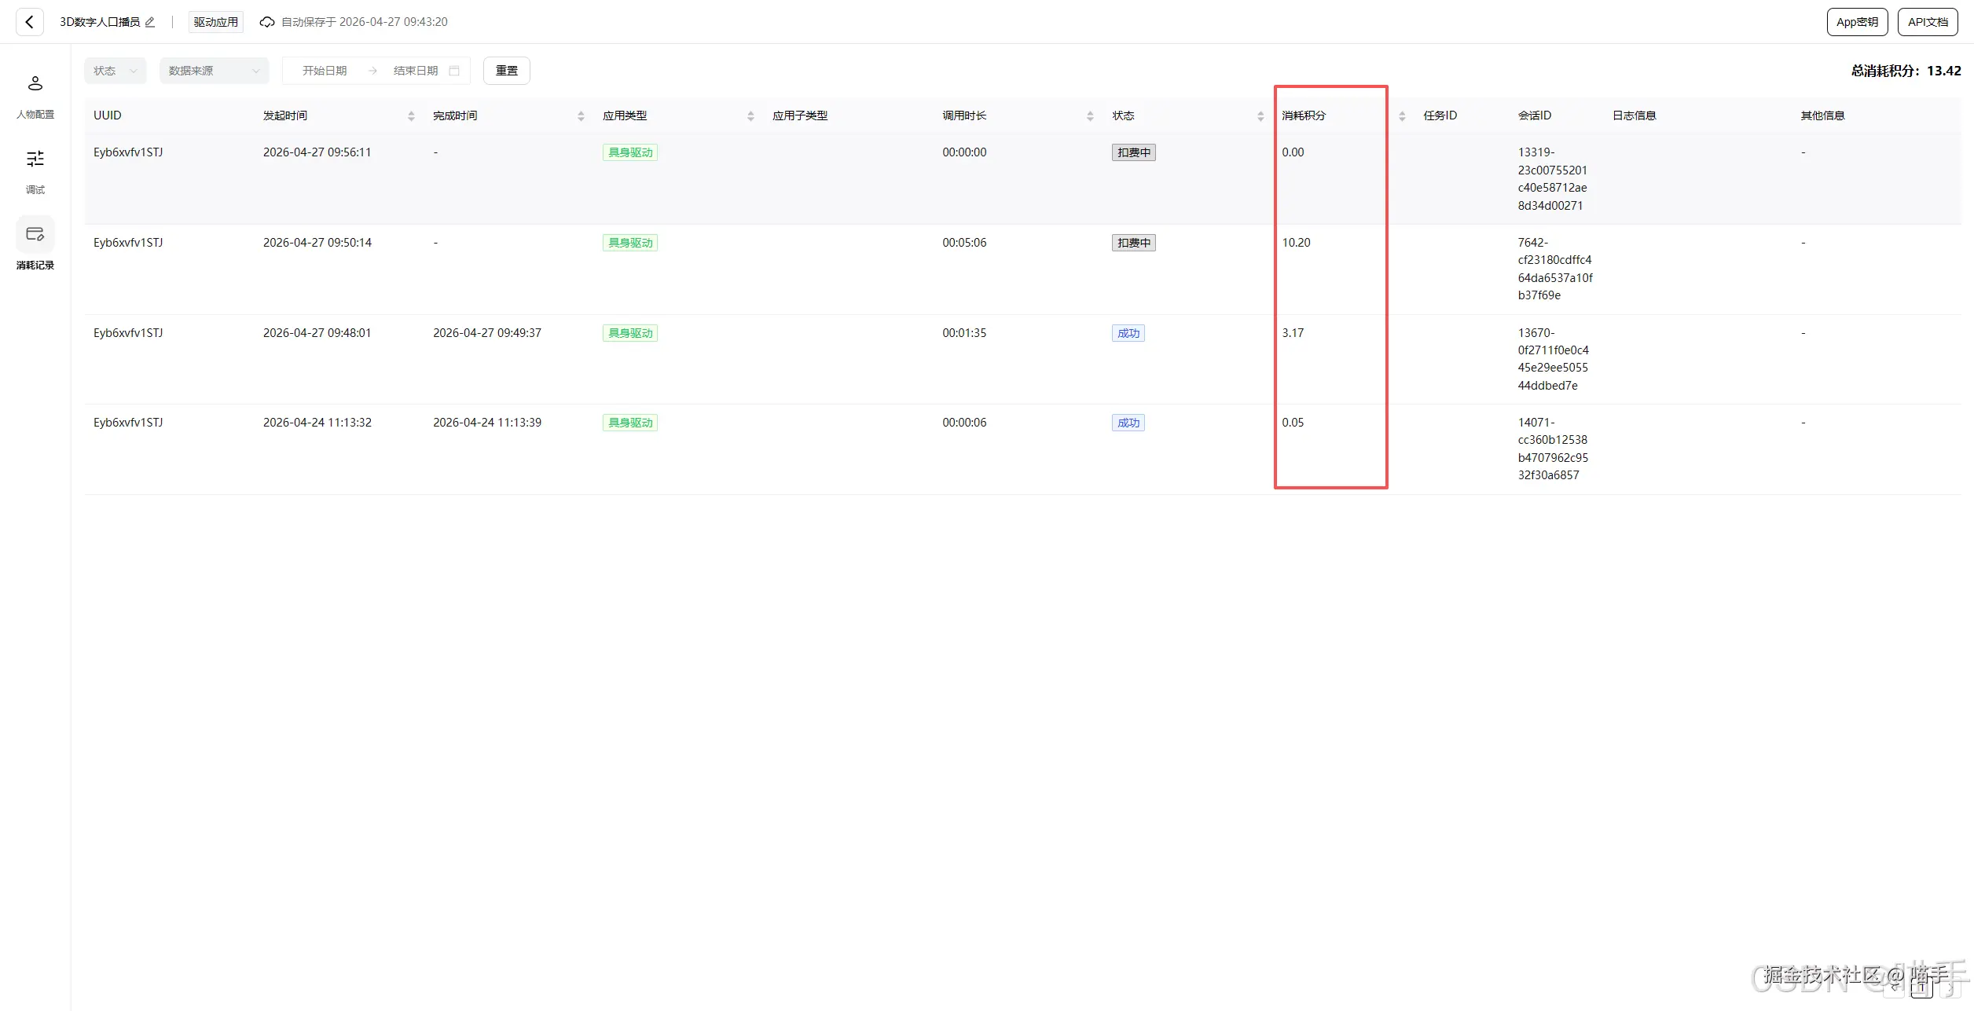
Task: Sort using 应用类型 column arrows
Action: (x=750, y=116)
